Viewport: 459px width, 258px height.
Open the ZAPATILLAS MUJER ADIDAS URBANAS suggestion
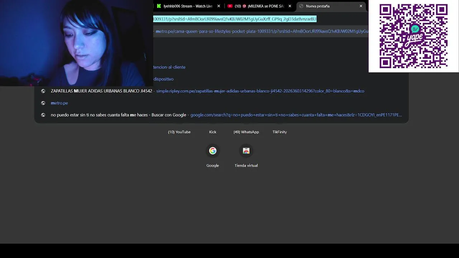point(222,91)
